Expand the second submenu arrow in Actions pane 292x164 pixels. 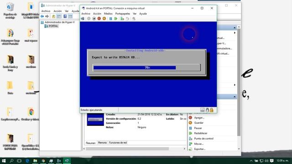coord(235,85)
